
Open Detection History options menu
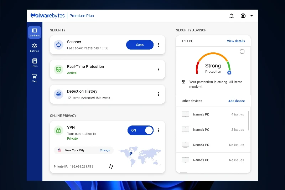coord(159,94)
